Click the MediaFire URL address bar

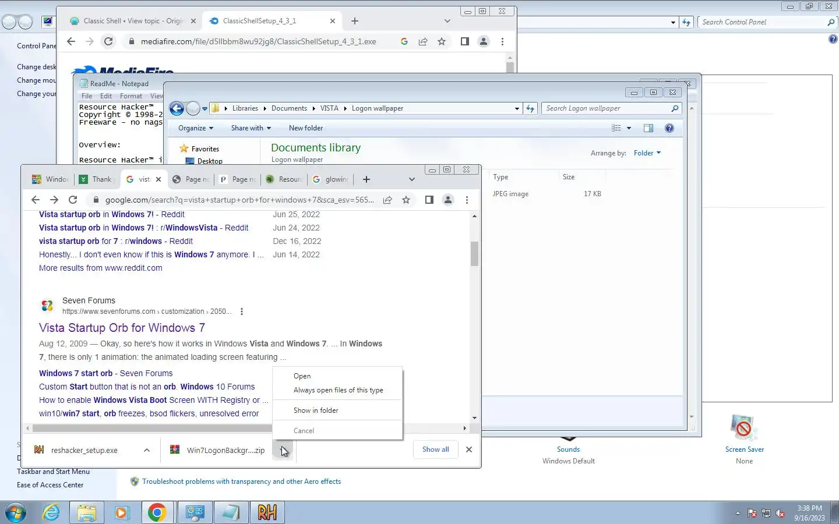258,41
